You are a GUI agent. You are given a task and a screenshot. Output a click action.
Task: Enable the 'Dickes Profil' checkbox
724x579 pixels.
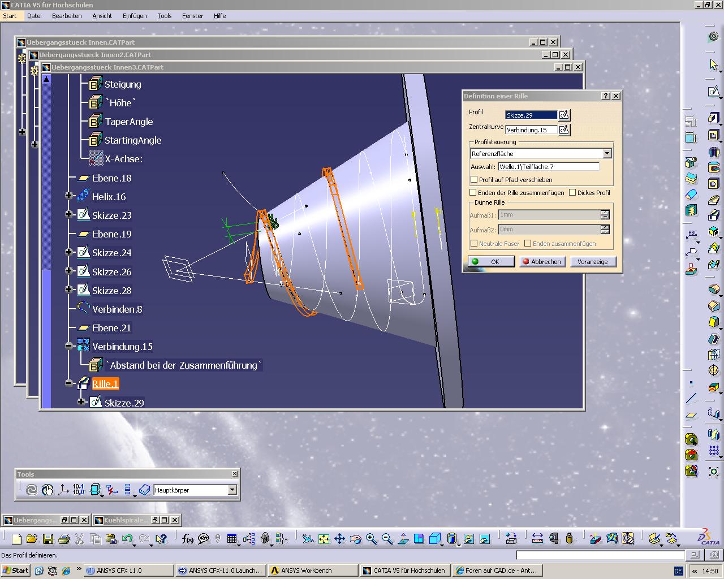click(x=572, y=193)
